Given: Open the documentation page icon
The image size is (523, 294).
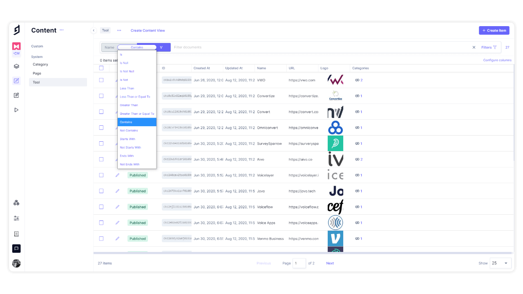Looking at the screenshot, I should [16, 234].
